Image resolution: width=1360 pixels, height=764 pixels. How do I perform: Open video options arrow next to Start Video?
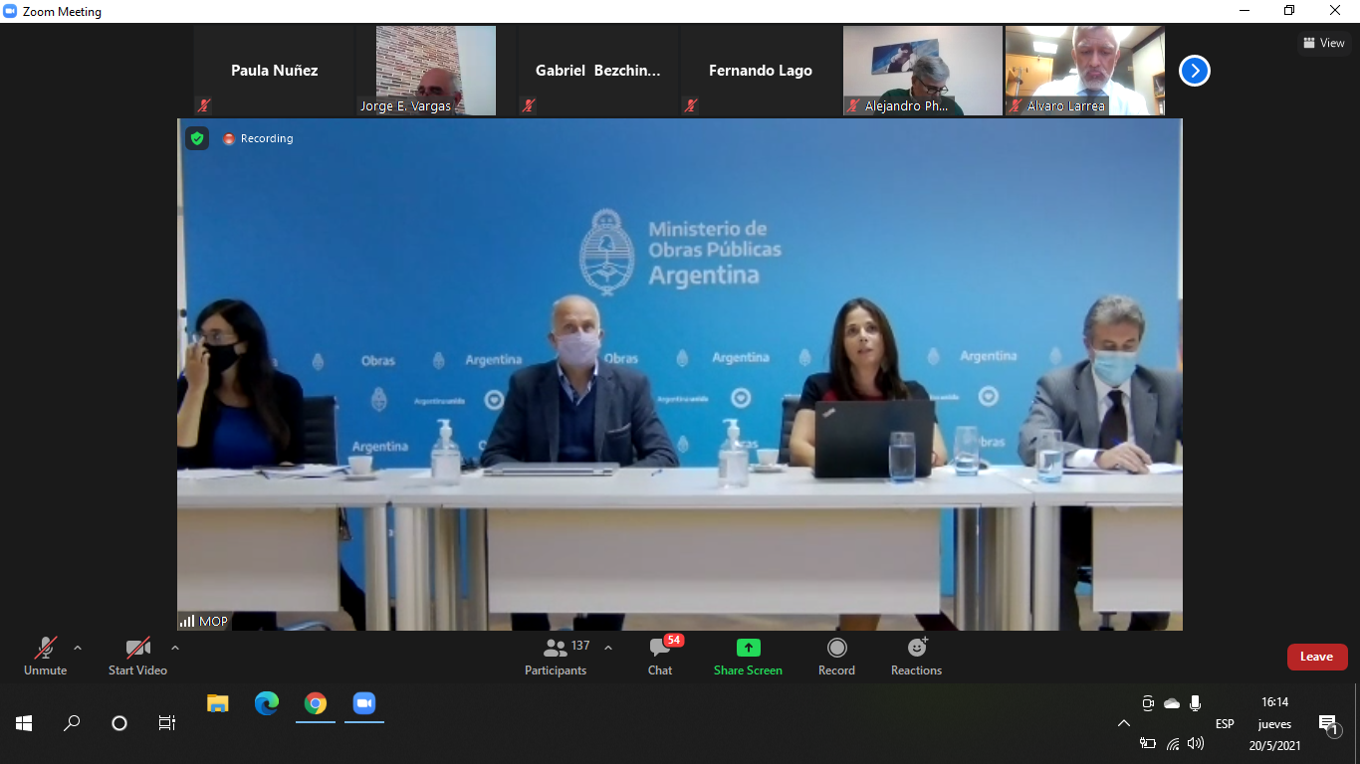click(x=175, y=648)
